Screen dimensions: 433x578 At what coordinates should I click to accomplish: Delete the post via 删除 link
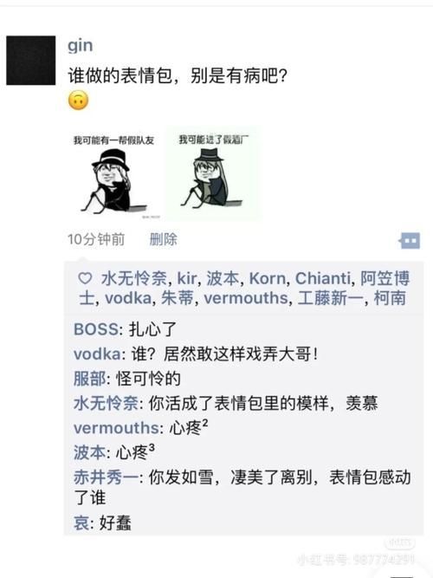point(164,239)
